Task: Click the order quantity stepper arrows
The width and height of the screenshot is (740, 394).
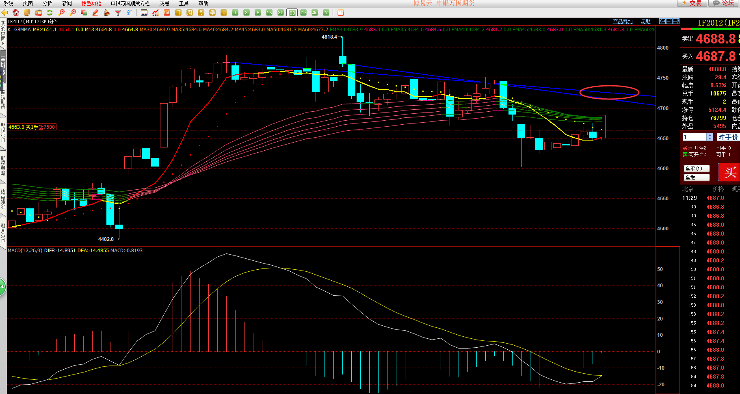Action: pyautogui.click(x=710, y=137)
